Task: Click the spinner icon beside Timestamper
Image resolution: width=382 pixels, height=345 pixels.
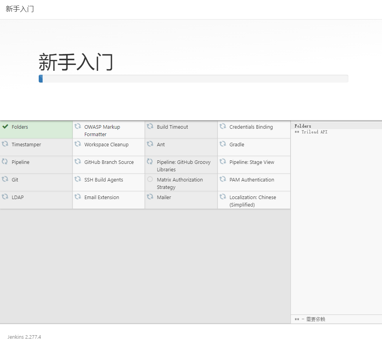Action: pyautogui.click(x=5, y=144)
